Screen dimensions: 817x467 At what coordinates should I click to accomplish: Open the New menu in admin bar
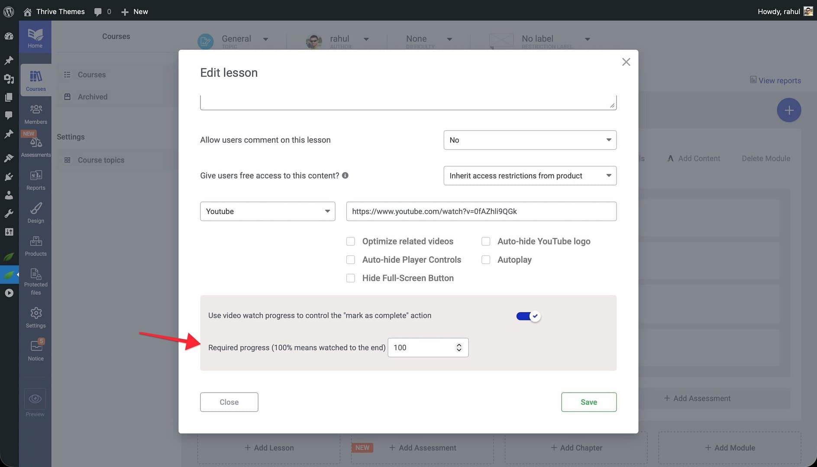(x=135, y=12)
